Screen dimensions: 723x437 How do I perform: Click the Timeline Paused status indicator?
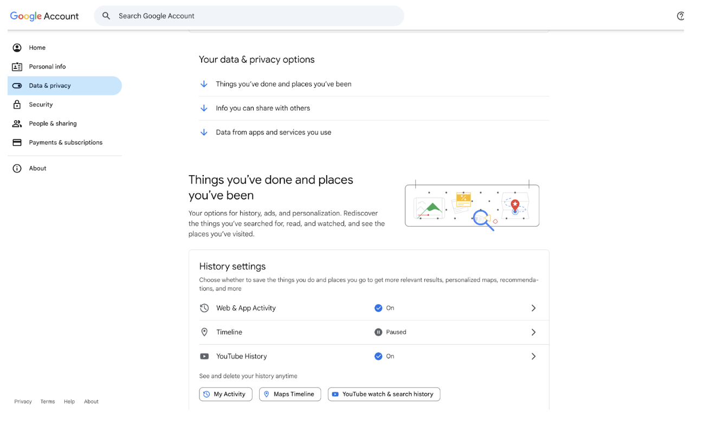tap(390, 332)
